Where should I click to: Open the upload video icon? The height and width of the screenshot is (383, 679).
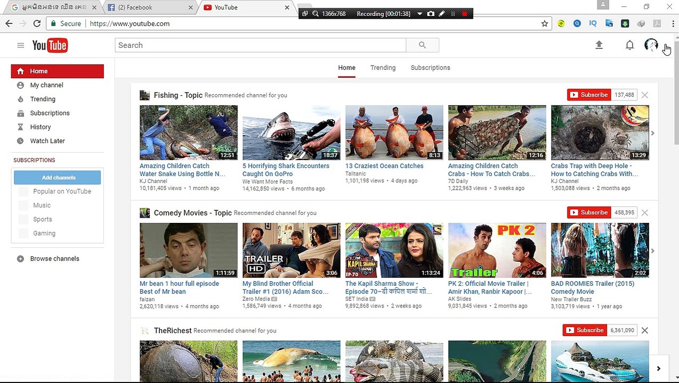(x=599, y=45)
